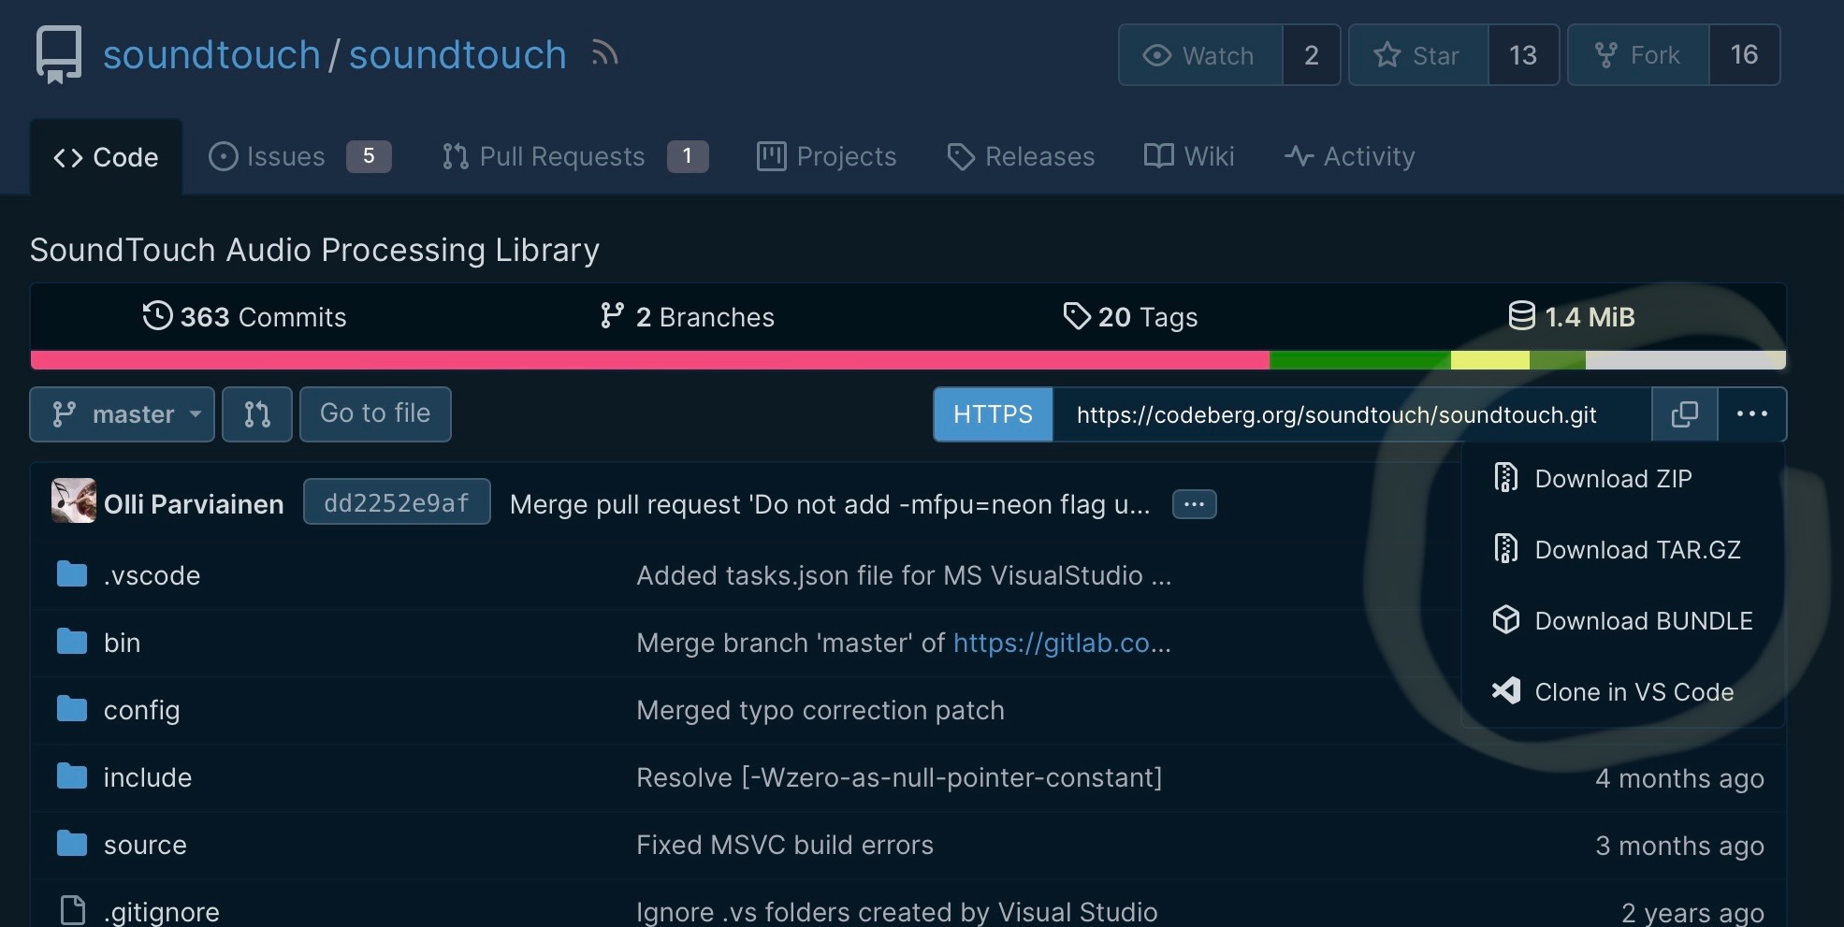Select the Code tab

click(x=106, y=157)
